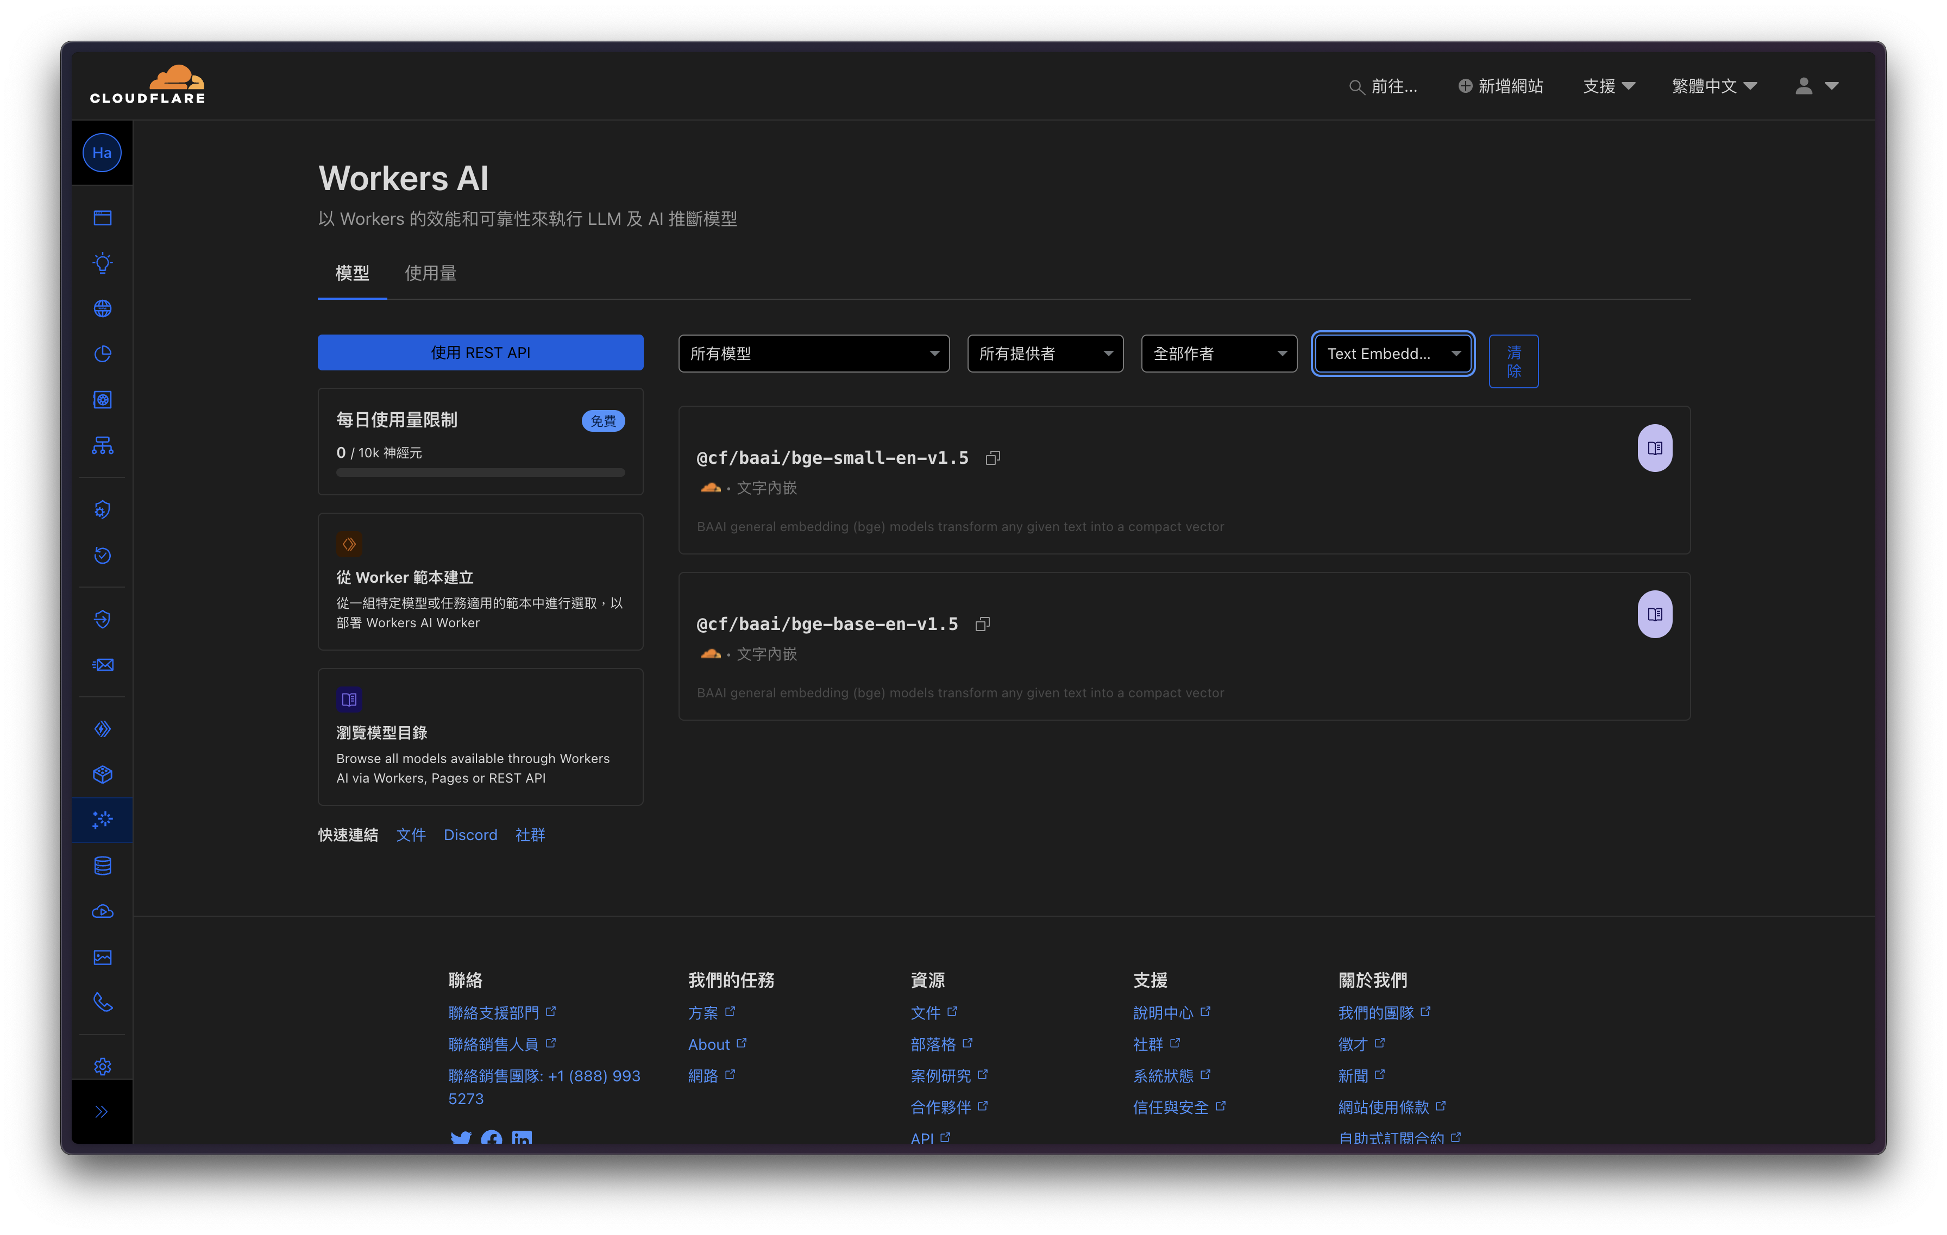Open the Text Embedd... task dropdown
This screenshot has width=1947, height=1235.
click(x=1392, y=353)
